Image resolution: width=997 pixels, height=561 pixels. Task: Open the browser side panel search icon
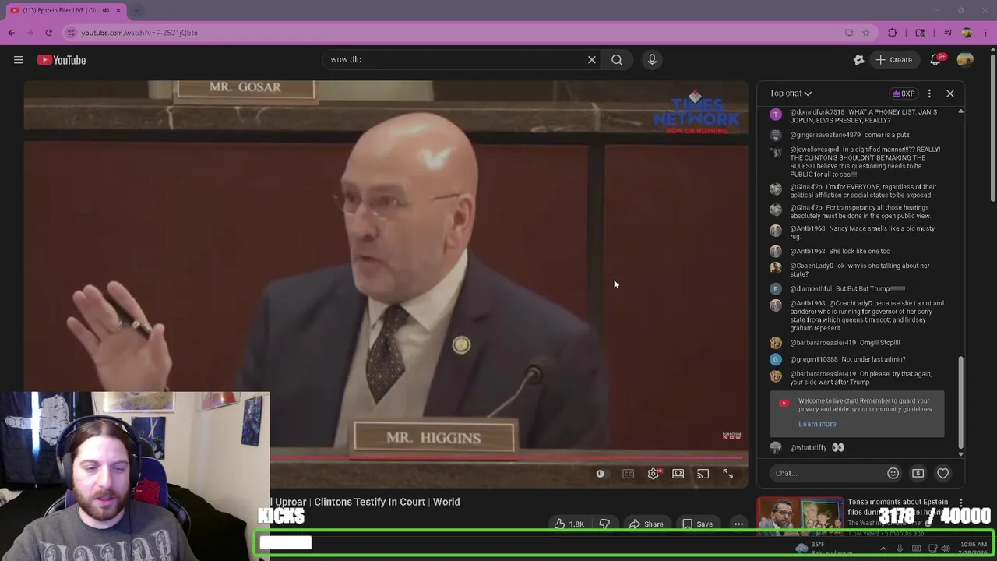[920, 33]
